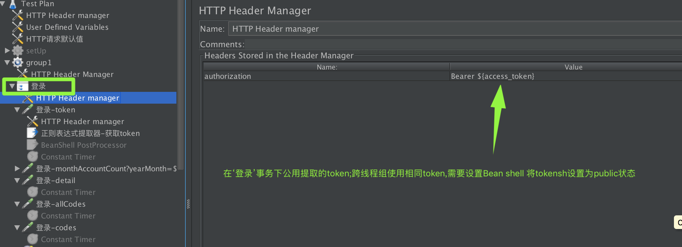
Task: Click the setUp thread group gear icon
Action: tap(18, 51)
